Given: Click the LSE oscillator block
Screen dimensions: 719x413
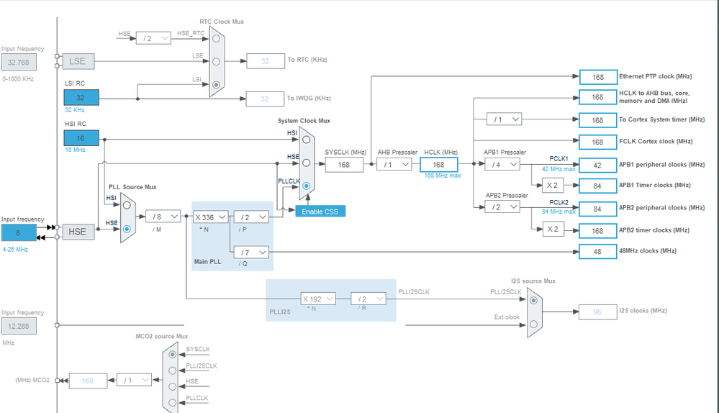Looking at the screenshot, I should (78, 61).
